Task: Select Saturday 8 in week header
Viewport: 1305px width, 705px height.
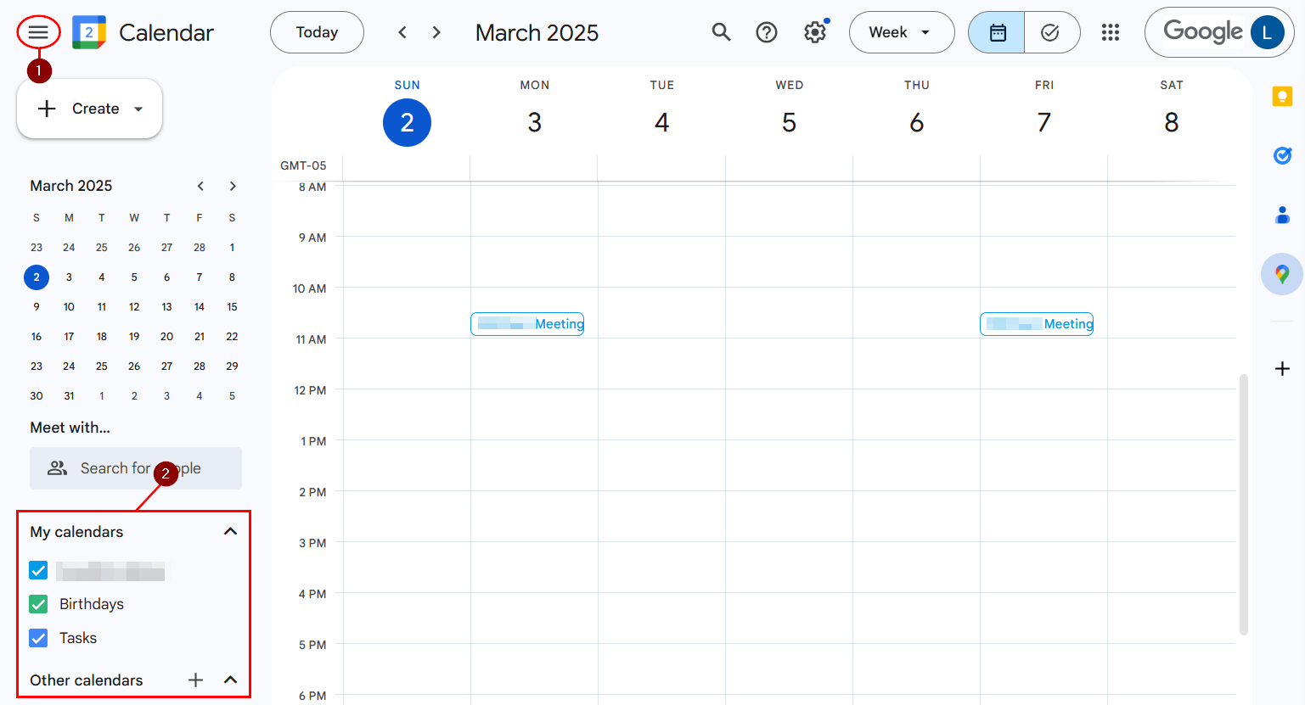Action: (1172, 123)
